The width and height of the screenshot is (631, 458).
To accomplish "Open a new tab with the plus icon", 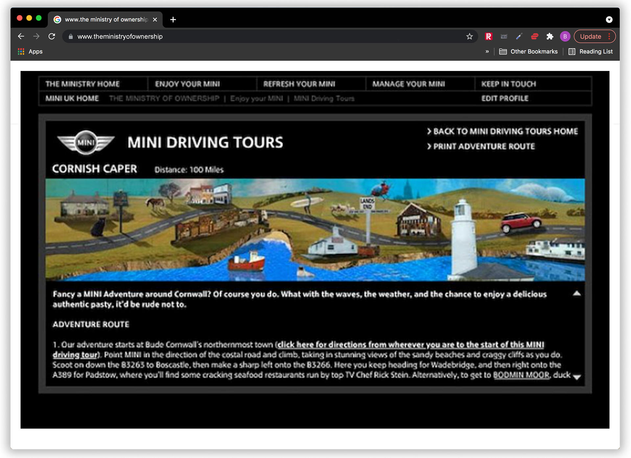I will click(173, 20).
